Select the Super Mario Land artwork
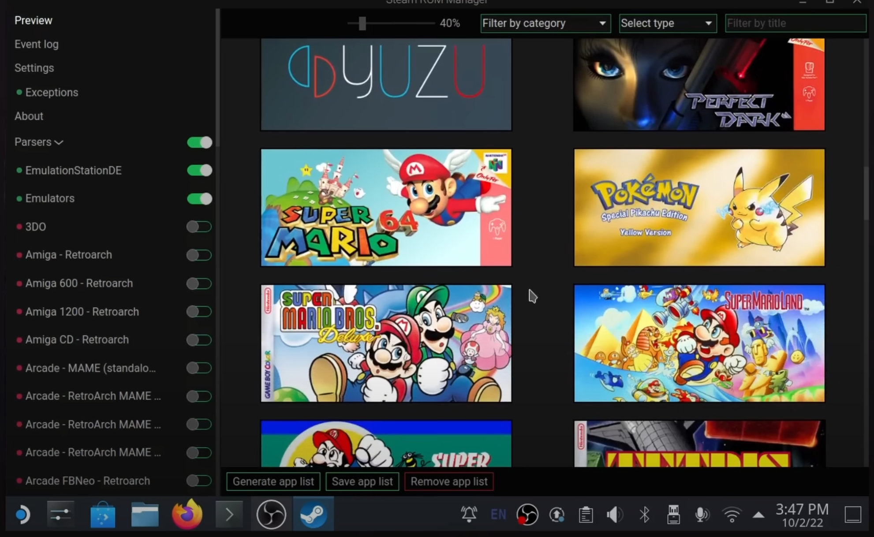Viewport: 874px width, 537px height. [699, 343]
